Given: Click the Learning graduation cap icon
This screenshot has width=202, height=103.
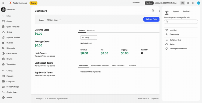Looking at the screenshot, I should [x=166, y=30].
